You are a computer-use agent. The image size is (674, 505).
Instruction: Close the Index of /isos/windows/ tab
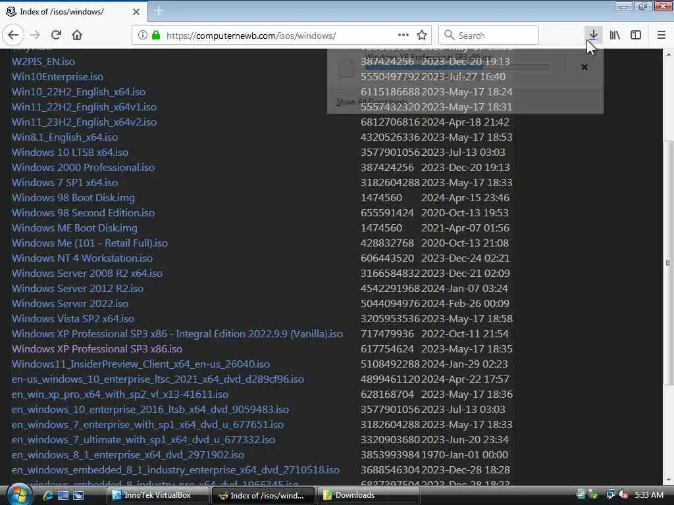tap(136, 12)
